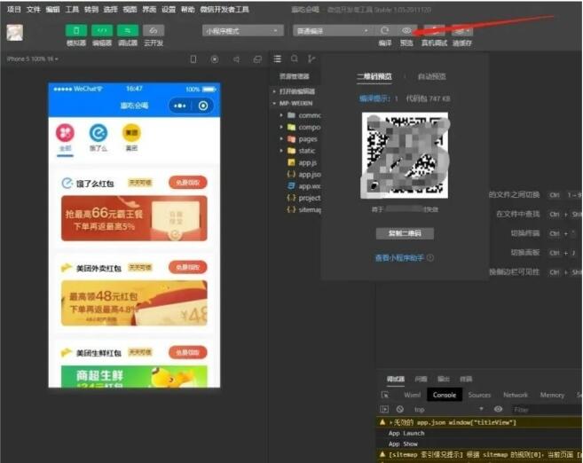
Task: Open the explorer list icon in the editor
Action: pos(278,59)
